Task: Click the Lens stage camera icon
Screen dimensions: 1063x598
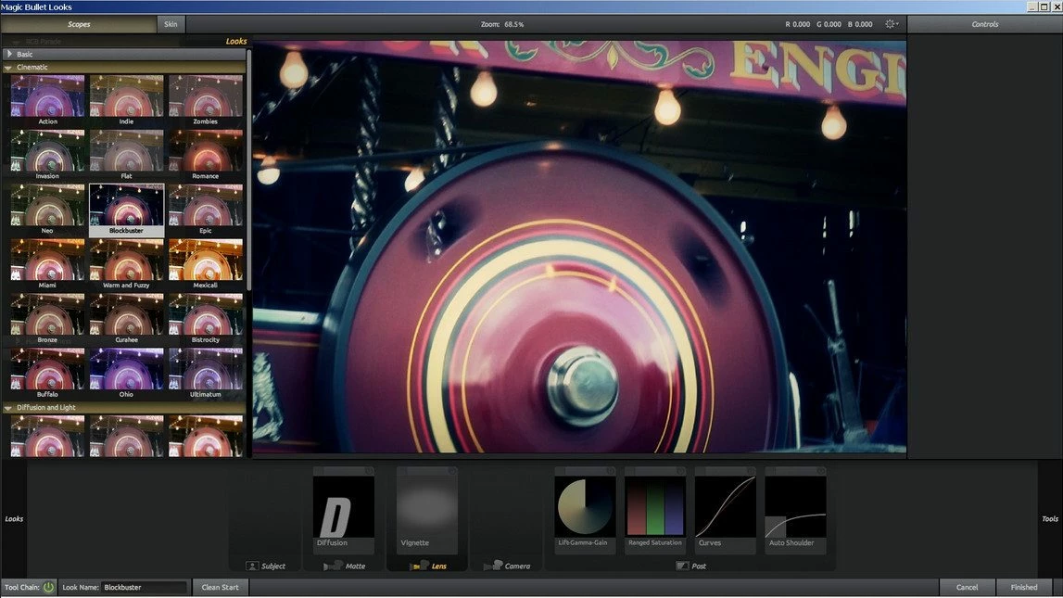Action: tap(420, 566)
